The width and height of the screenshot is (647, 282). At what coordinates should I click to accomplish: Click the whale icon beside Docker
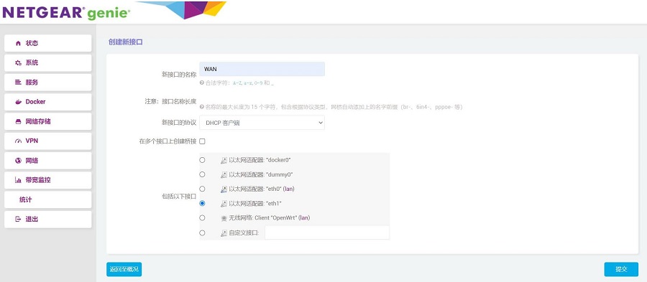point(18,102)
